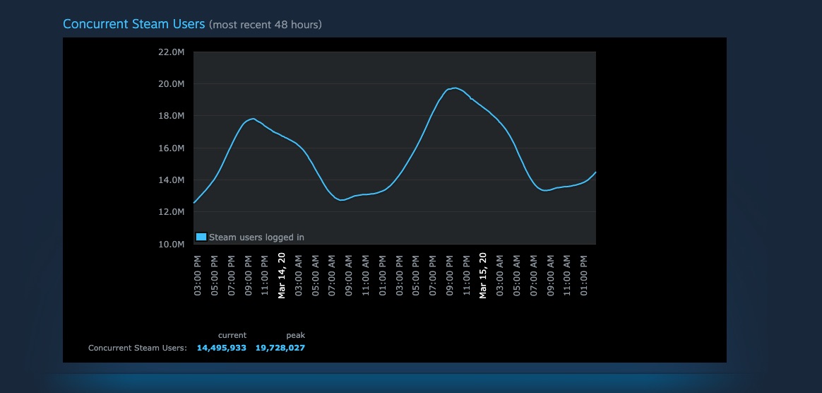Click the 14.0M y-axis label

[x=172, y=180]
